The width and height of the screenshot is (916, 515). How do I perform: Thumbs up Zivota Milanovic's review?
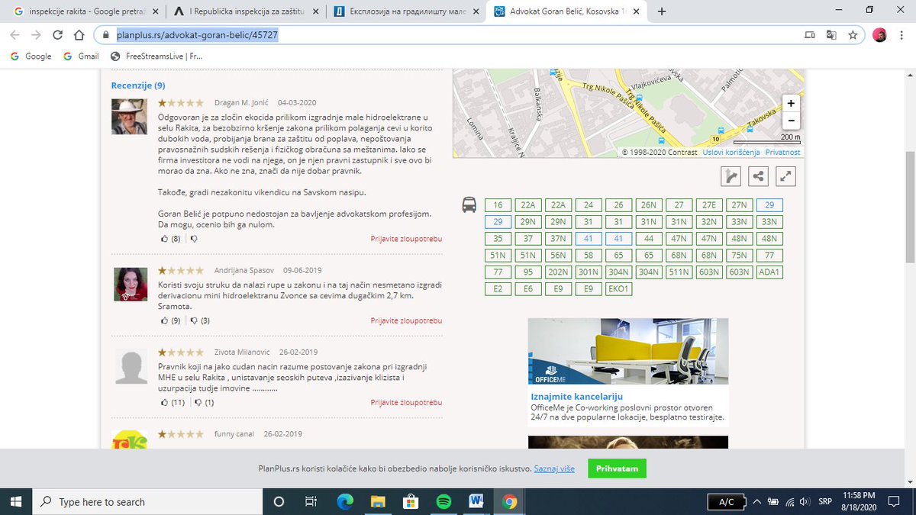164,402
